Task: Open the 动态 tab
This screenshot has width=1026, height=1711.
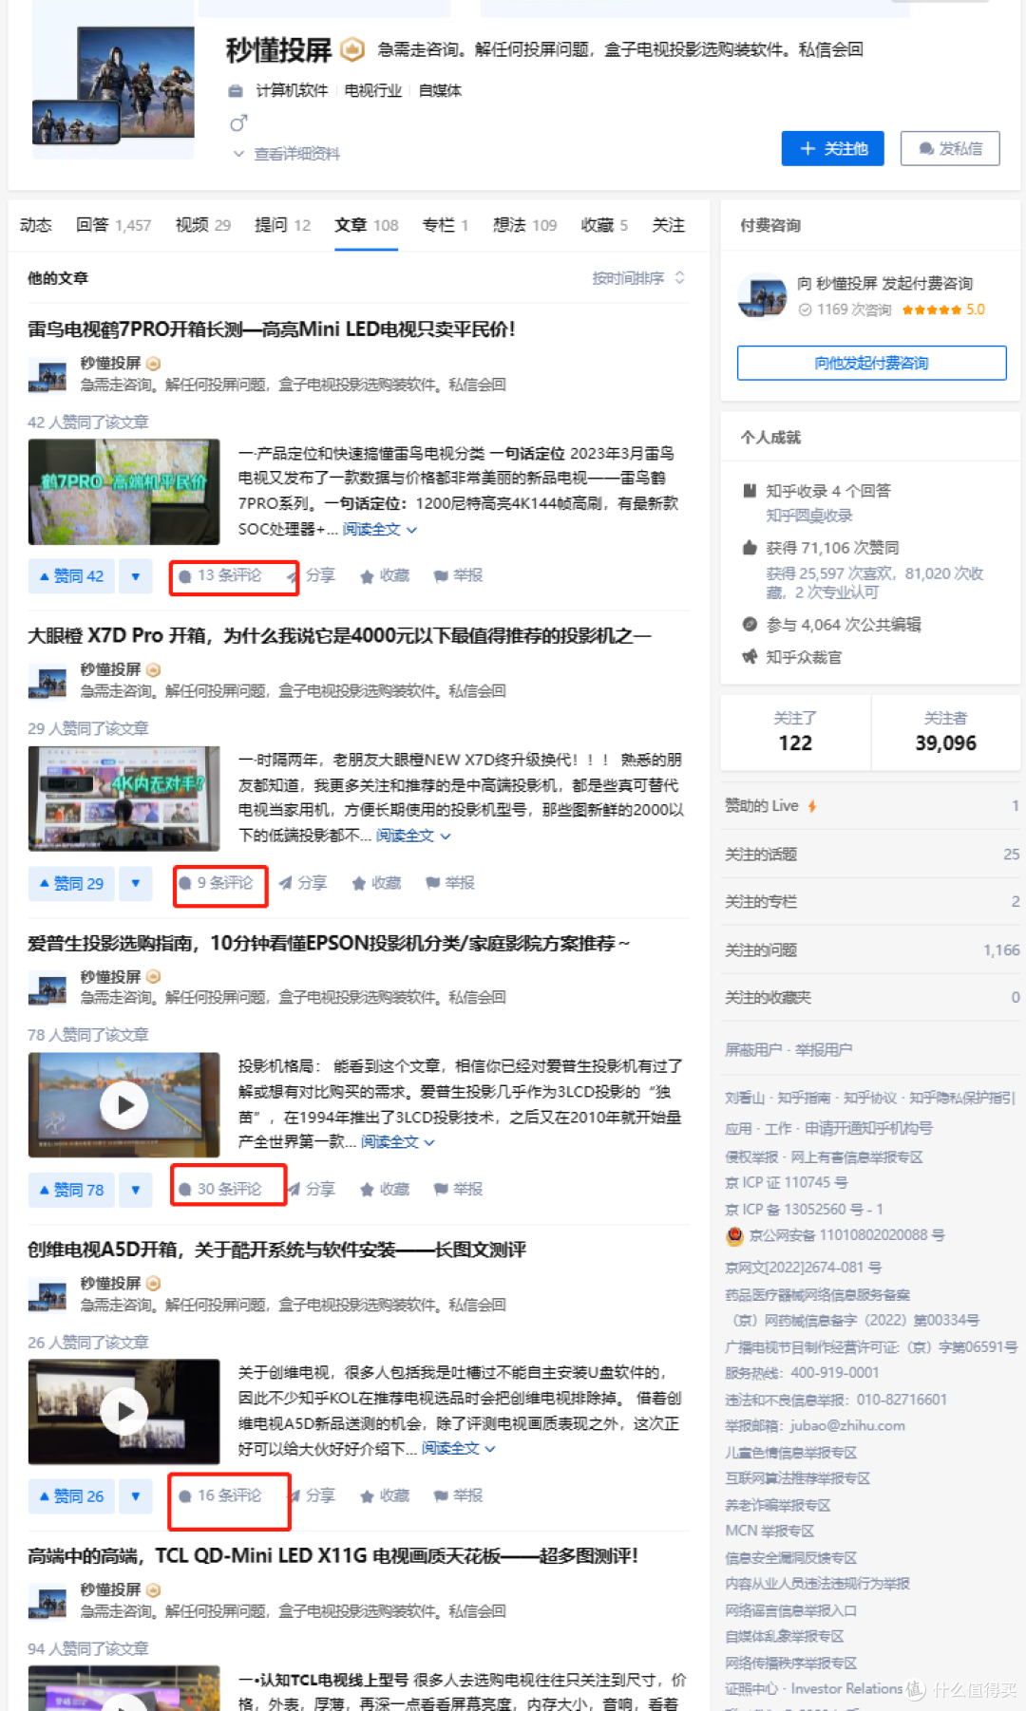Action: pyautogui.click(x=36, y=225)
